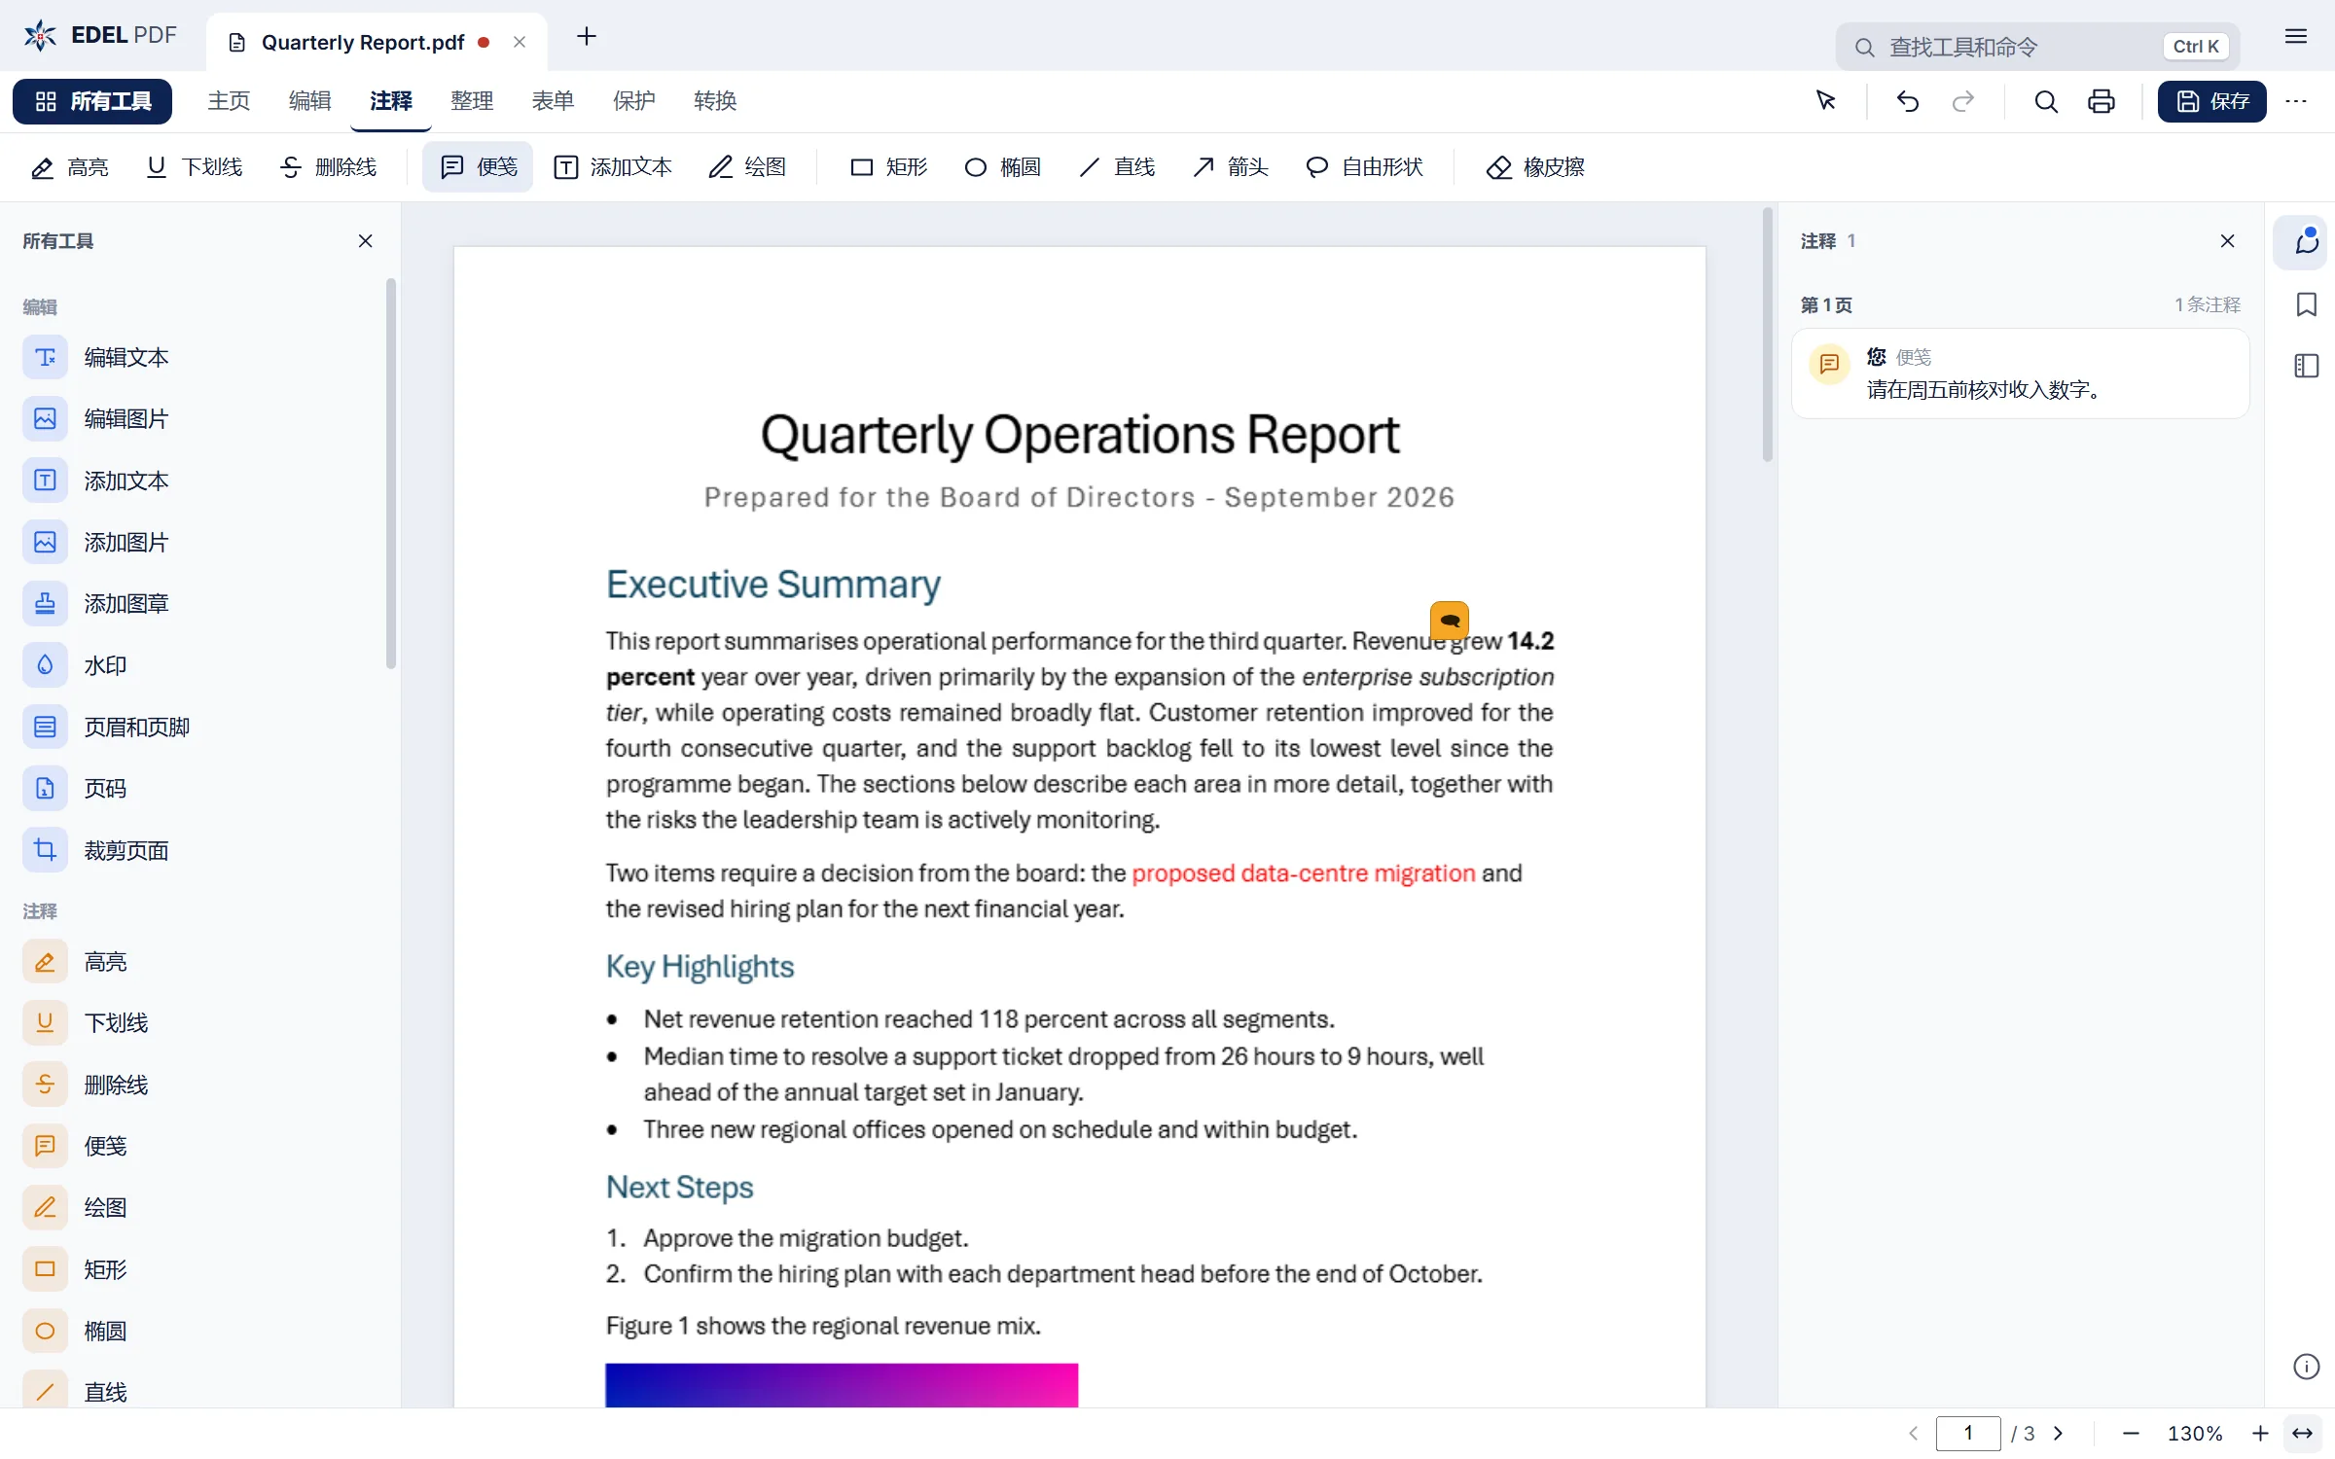
Task: Toggle the 所有工具 all tools button
Action: [x=92, y=101]
